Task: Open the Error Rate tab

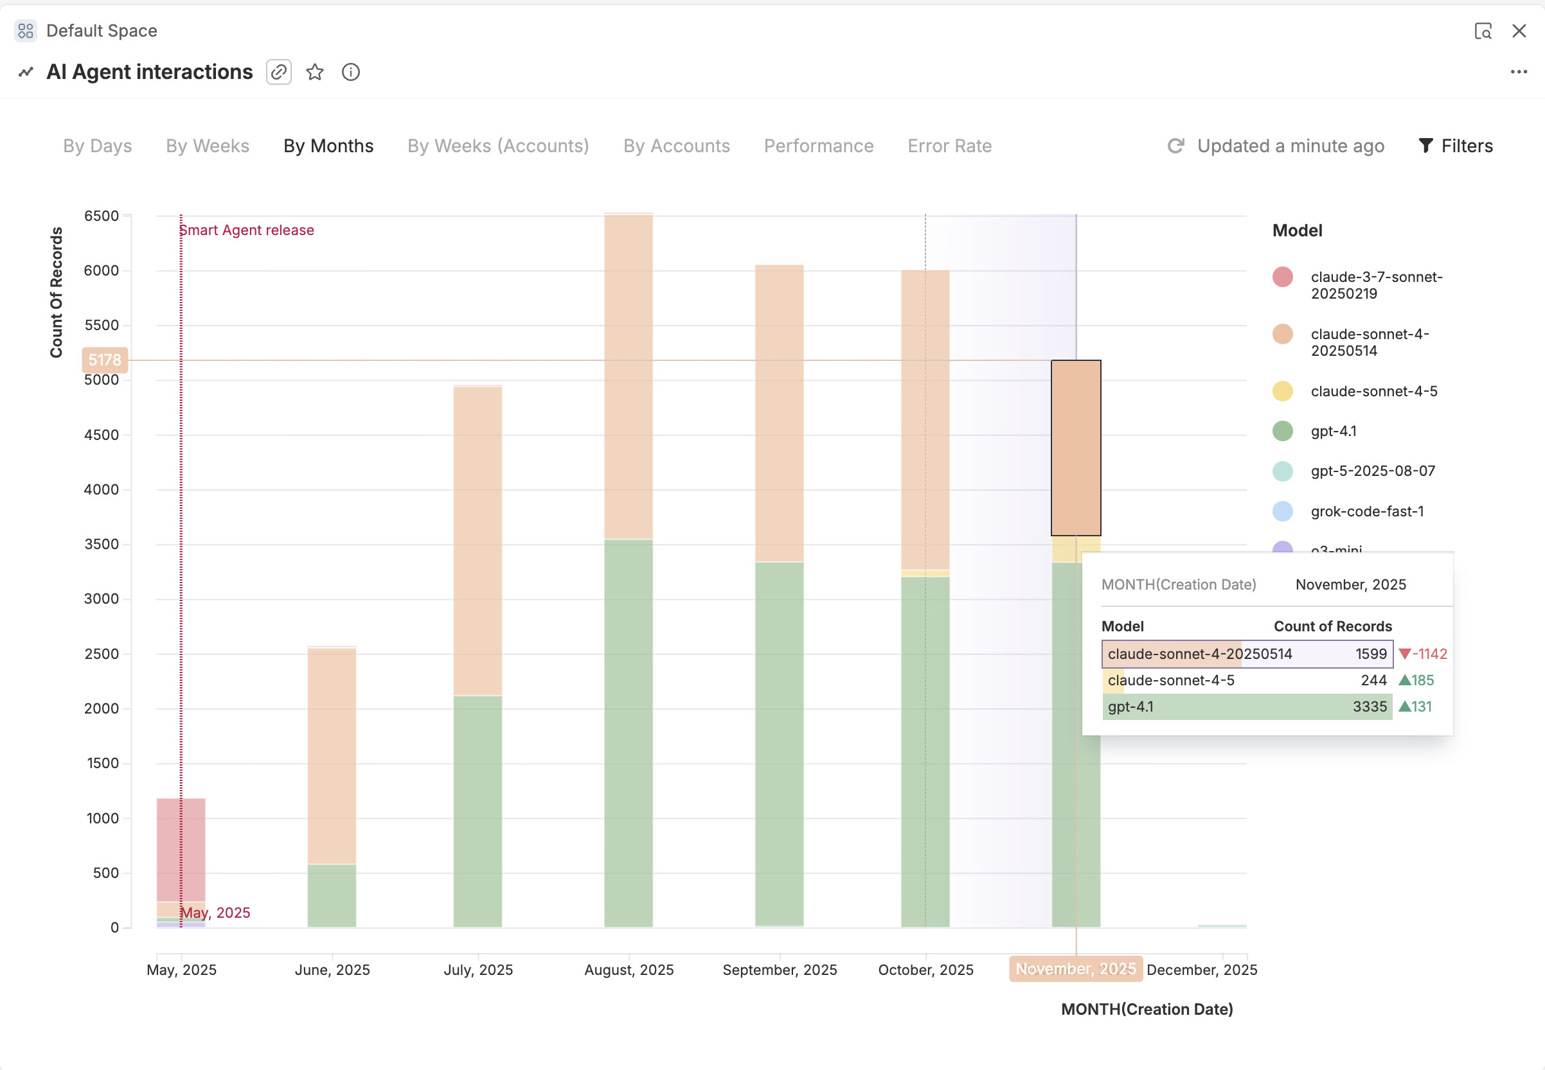Action: pos(949,146)
